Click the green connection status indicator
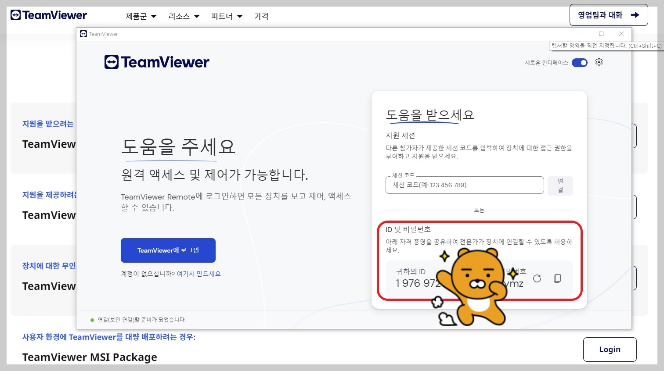The width and height of the screenshot is (664, 371). point(92,320)
